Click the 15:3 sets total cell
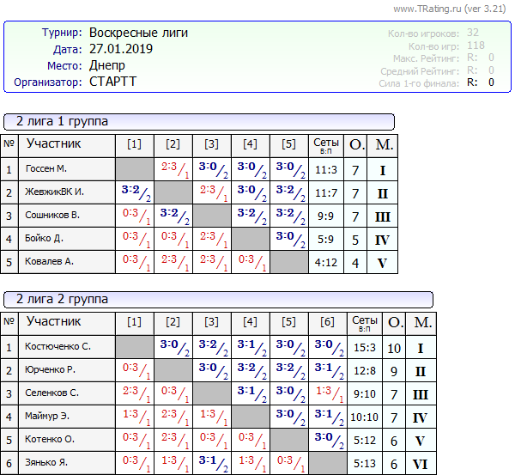 pyautogui.click(x=365, y=347)
